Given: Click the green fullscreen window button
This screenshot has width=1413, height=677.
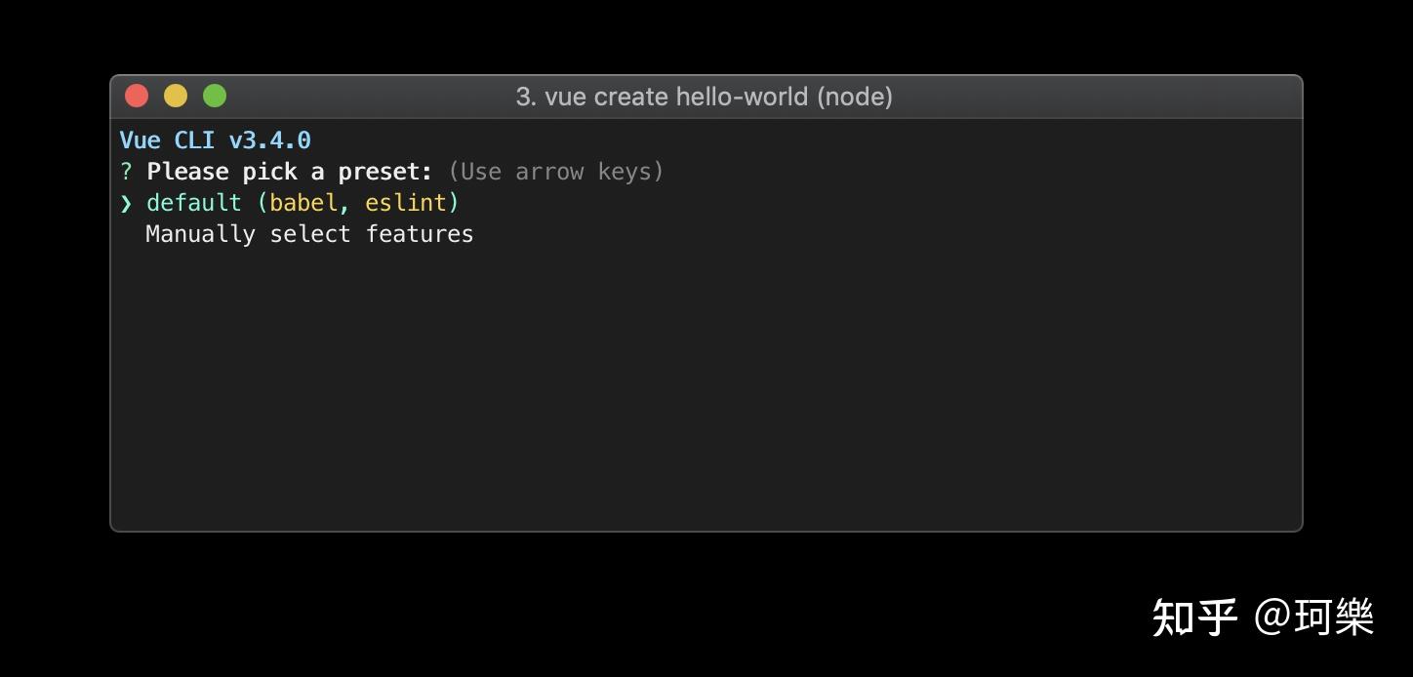Looking at the screenshot, I should tap(215, 96).
